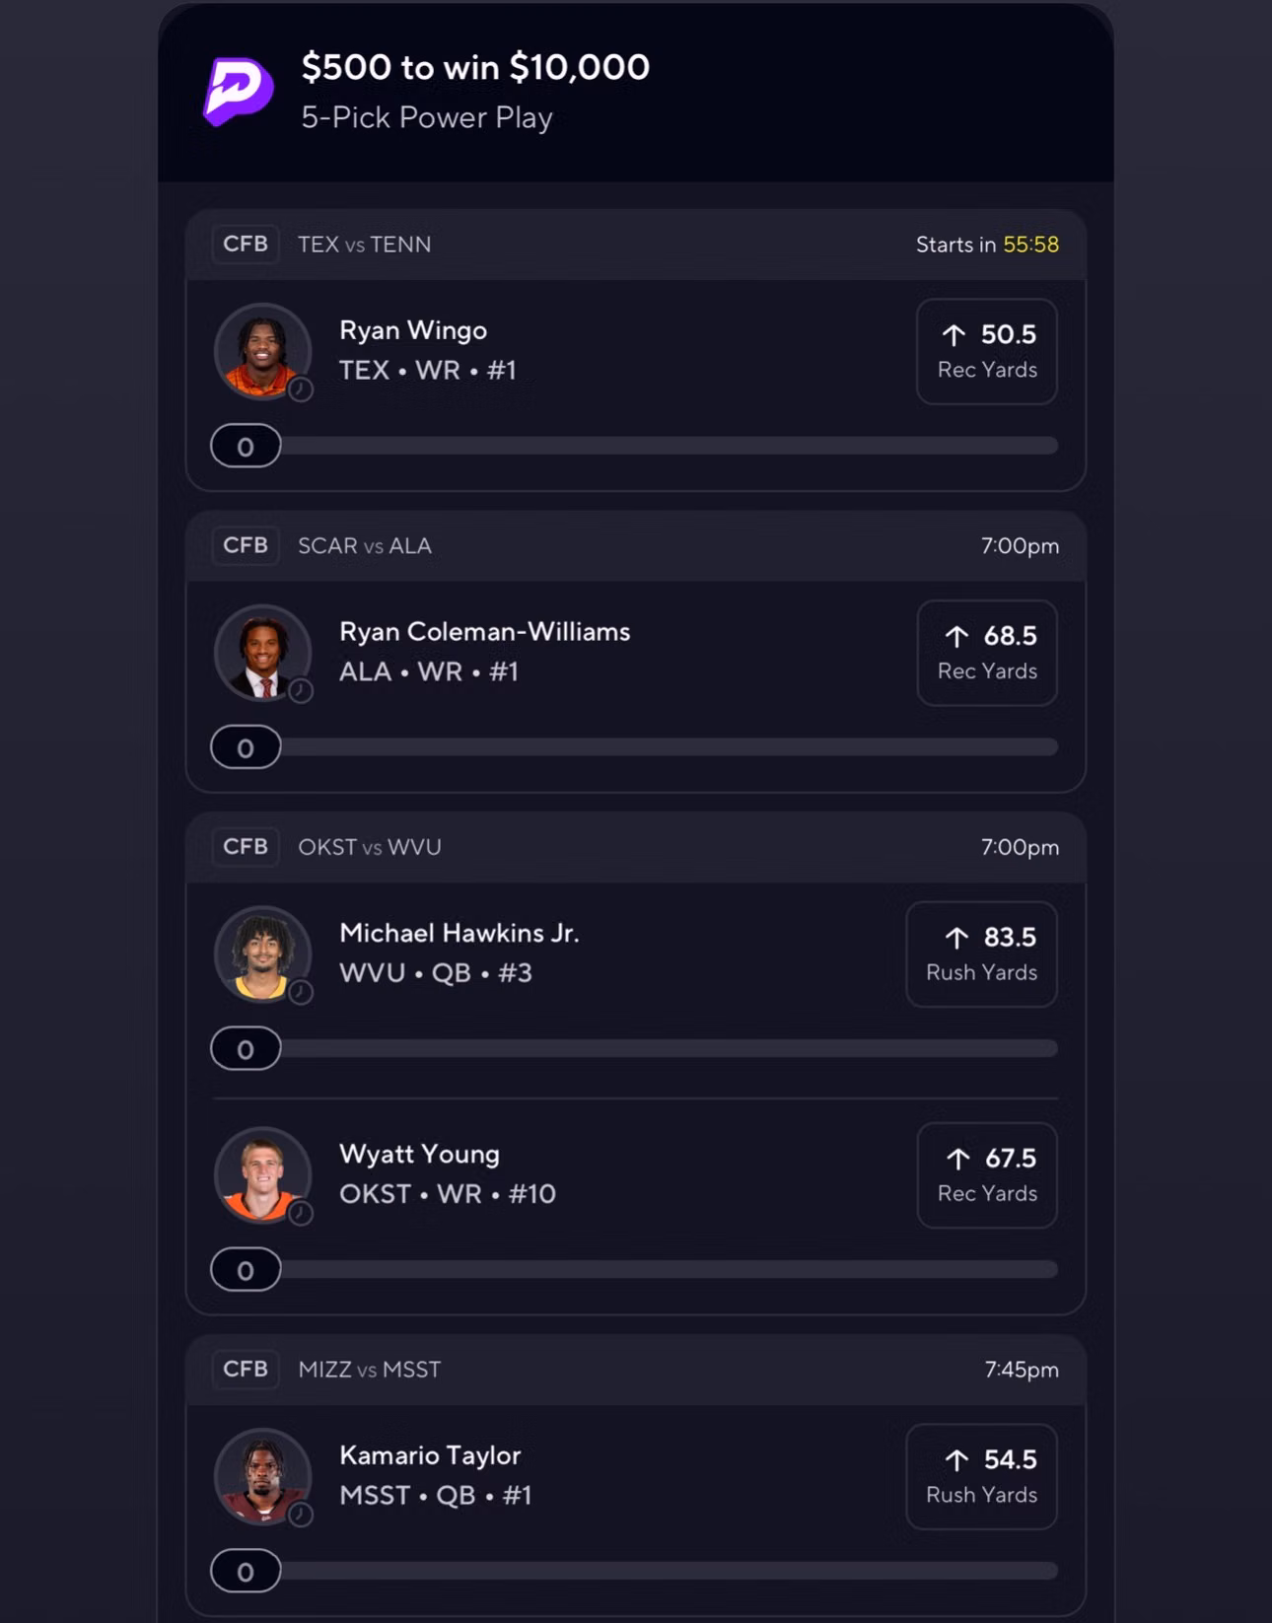The height and width of the screenshot is (1623, 1272).
Task: Click the up arrow beside 83.5 Rush Yards
Action: pyautogui.click(x=956, y=938)
